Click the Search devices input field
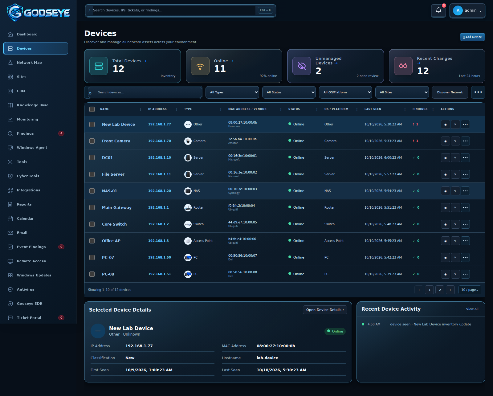 point(145,92)
